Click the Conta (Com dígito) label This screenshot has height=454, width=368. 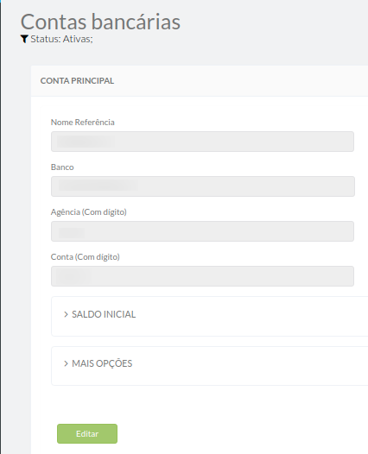point(86,257)
